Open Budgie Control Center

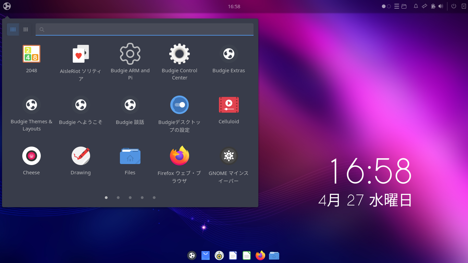pyautogui.click(x=180, y=62)
